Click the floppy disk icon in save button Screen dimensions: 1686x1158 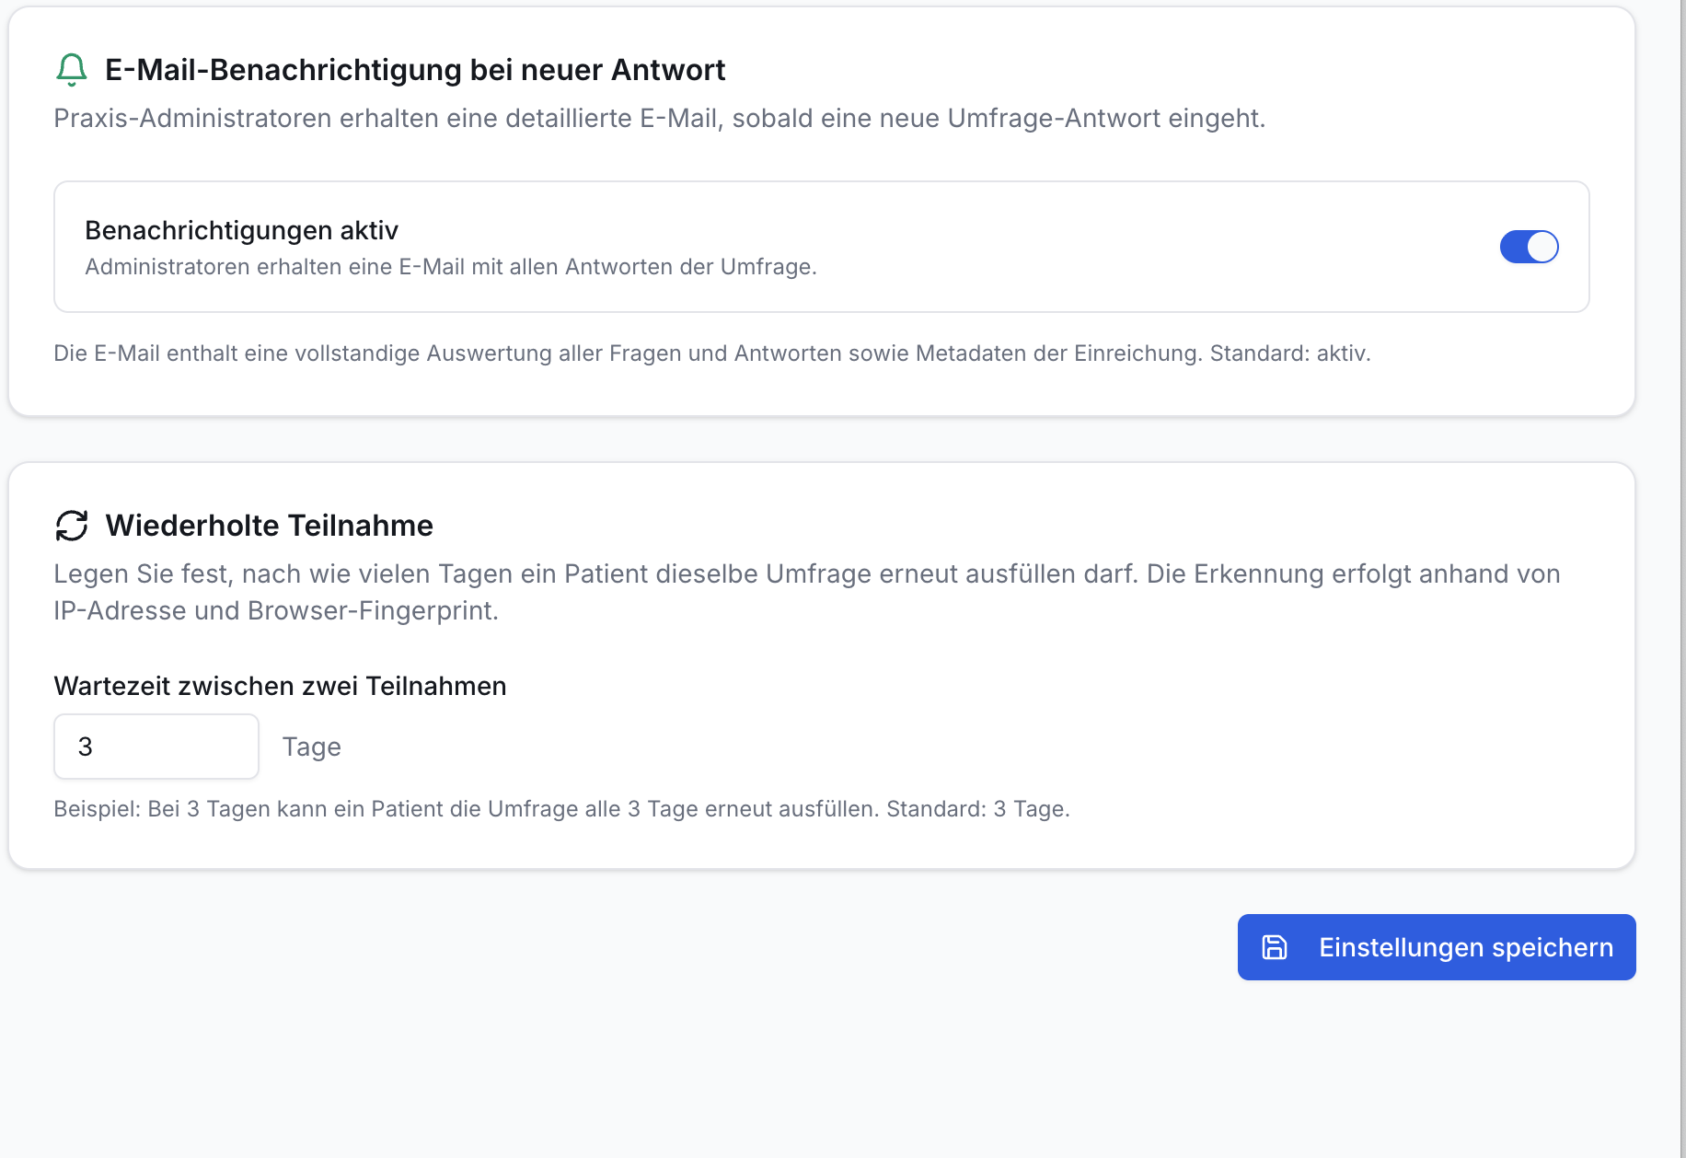(x=1275, y=947)
